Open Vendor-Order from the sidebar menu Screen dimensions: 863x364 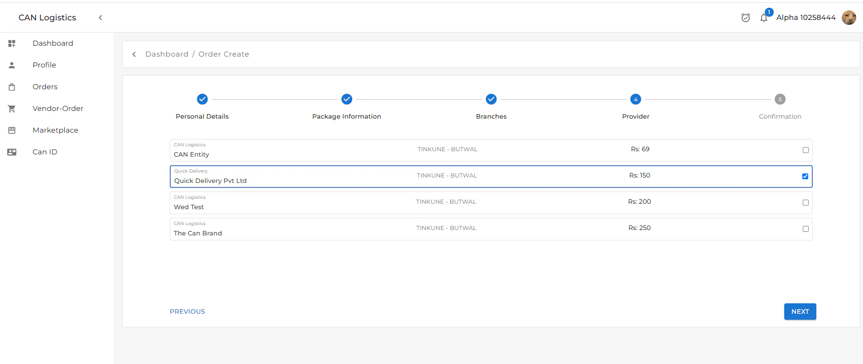click(x=58, y=109)
